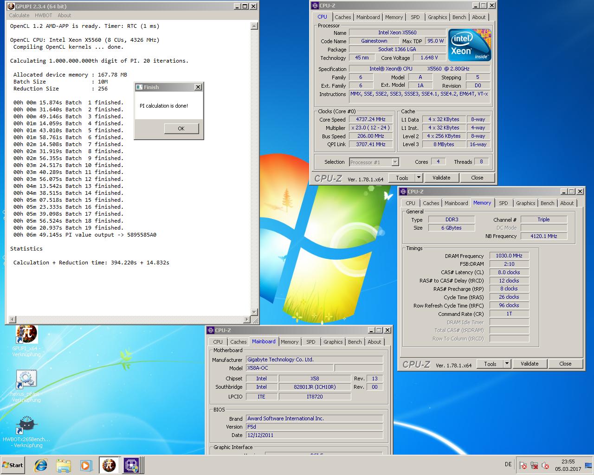The height and width of the screenshot is (475, 594).
Task: Switch to Bench tab in Memory window
Action: [x=548, y=203]
